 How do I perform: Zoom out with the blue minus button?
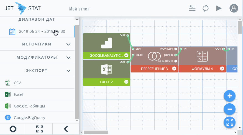tap(229, 109)
